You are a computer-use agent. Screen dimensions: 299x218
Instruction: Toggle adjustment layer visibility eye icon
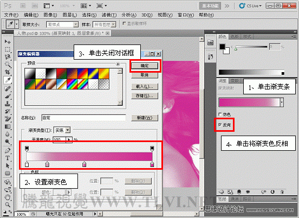[248, 191]
